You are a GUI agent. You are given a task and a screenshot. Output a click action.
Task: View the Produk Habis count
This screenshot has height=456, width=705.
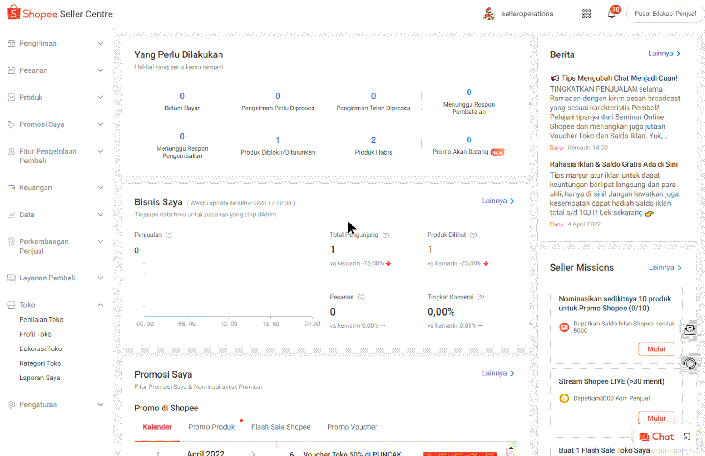pyautogui.click(x=373, y=140)
